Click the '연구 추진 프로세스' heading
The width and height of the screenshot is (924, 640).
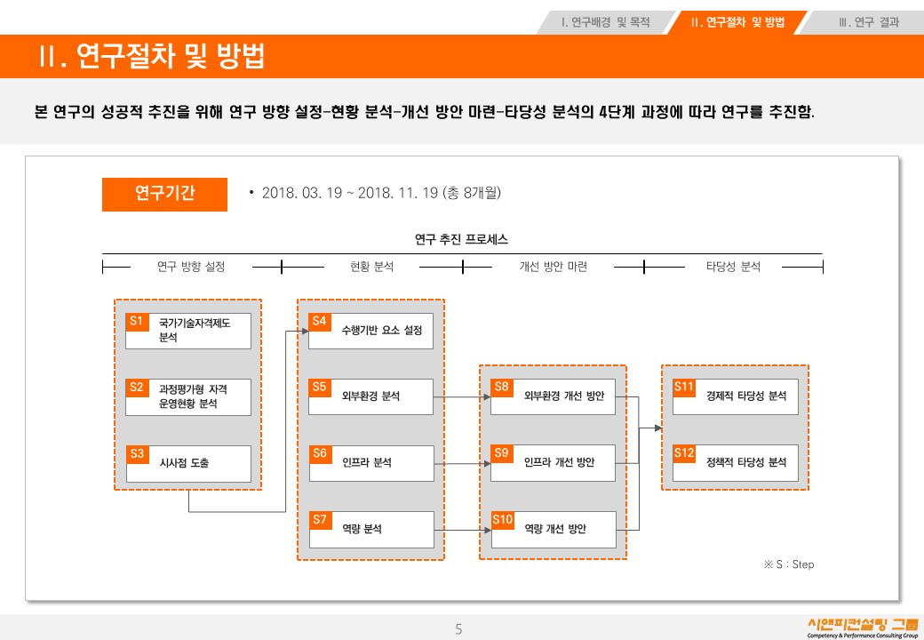pos(461,239)
